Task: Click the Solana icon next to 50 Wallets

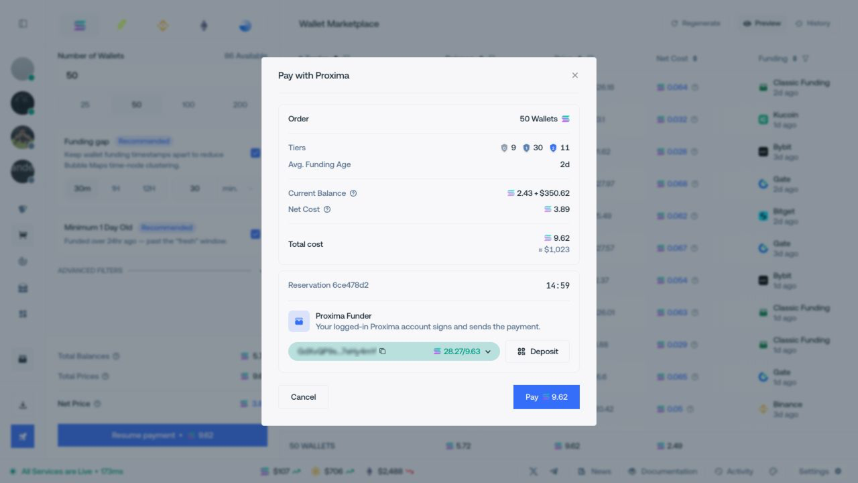Action: click(x=566, y=119)
